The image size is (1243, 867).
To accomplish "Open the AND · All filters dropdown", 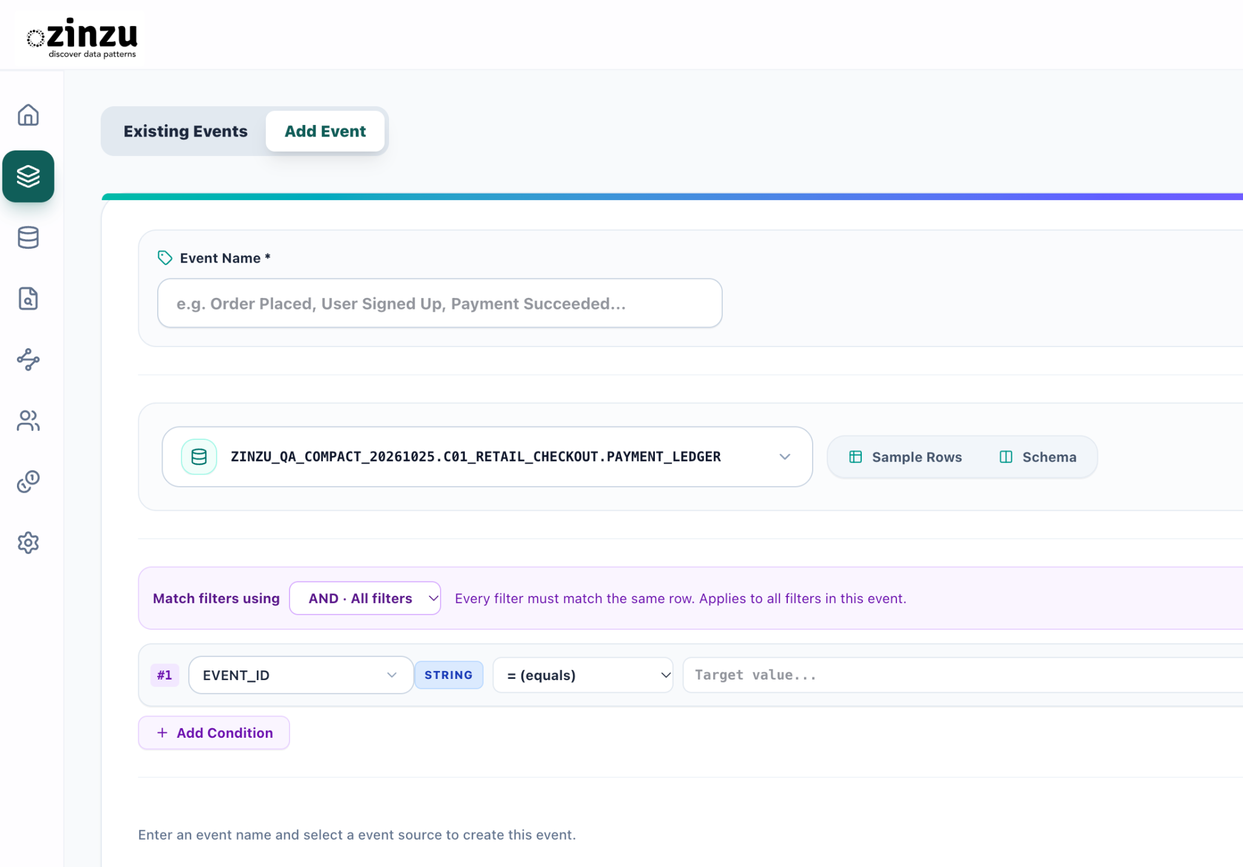I will point(365,598).
